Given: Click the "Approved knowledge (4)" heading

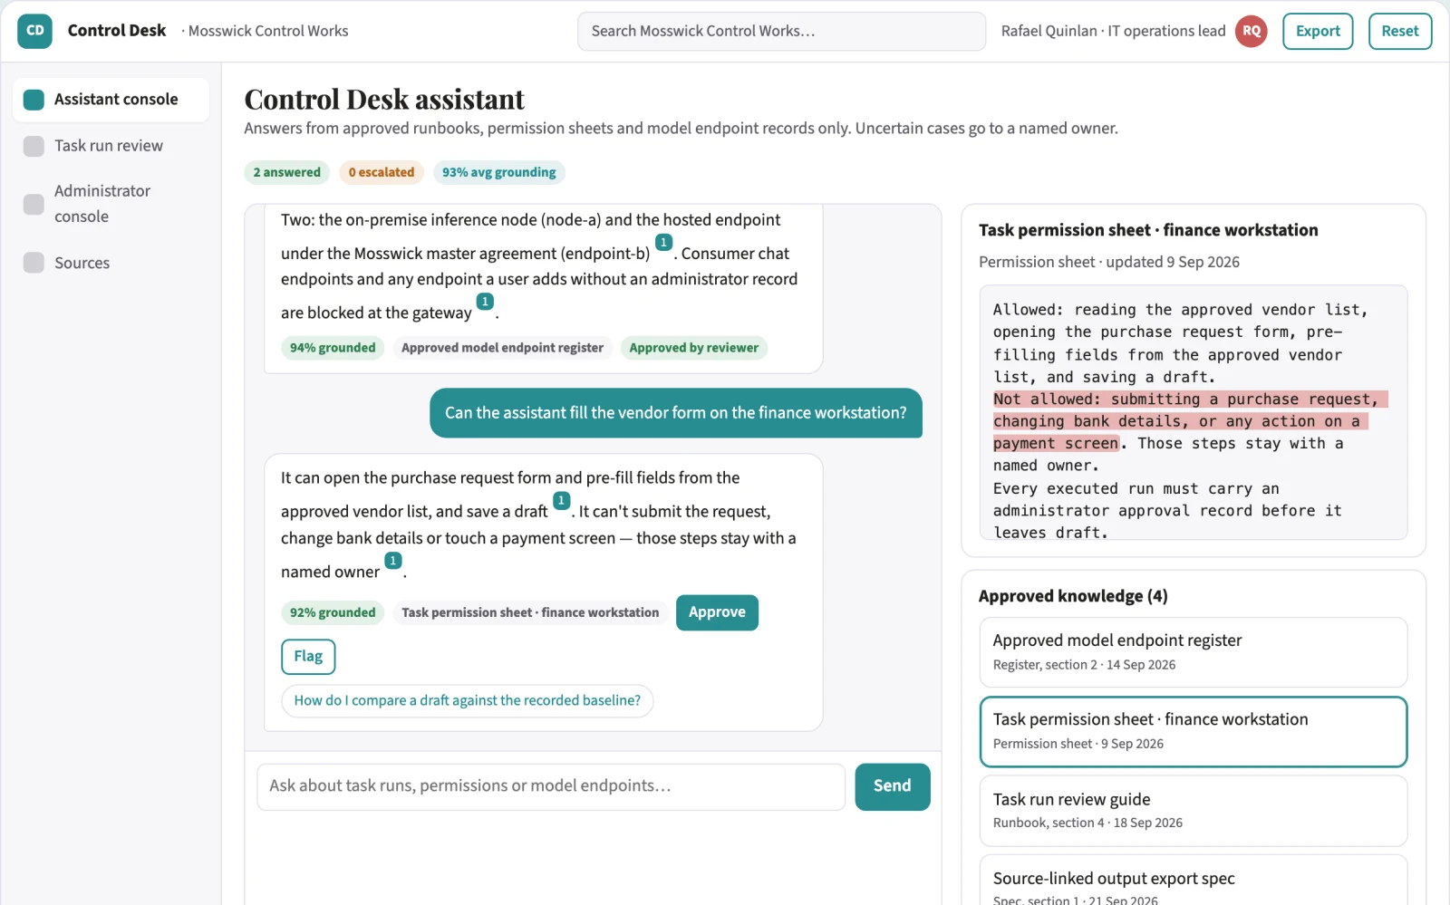Looking at the screenshot, I should coord(1073,596).
